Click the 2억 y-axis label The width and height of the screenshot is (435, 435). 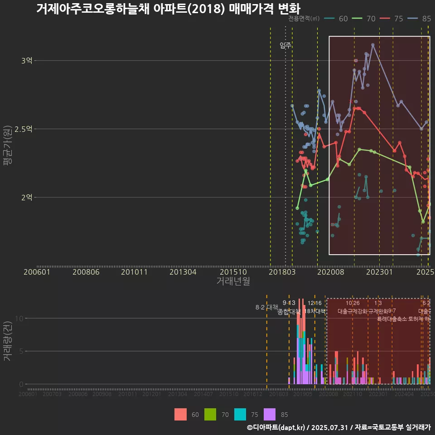coord(27,197)
